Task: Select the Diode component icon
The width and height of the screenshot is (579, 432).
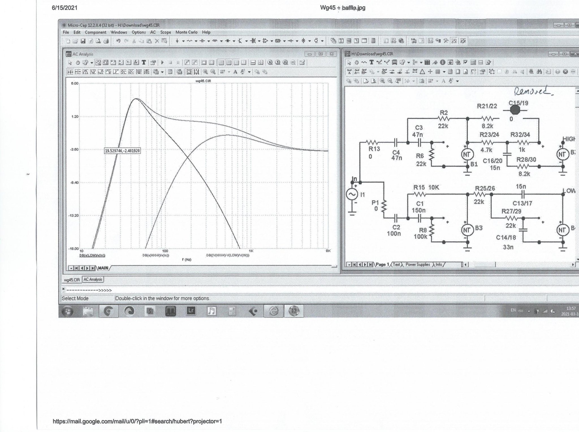Action: (228, 41)
